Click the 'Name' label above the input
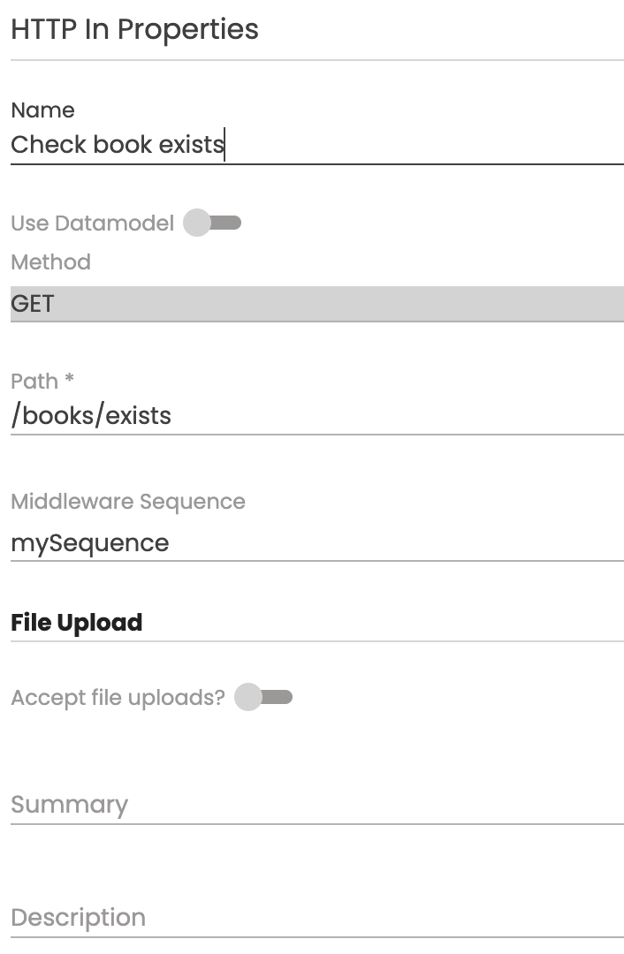The width and height of the screenshot is (624, 954). tap(42, 110)
